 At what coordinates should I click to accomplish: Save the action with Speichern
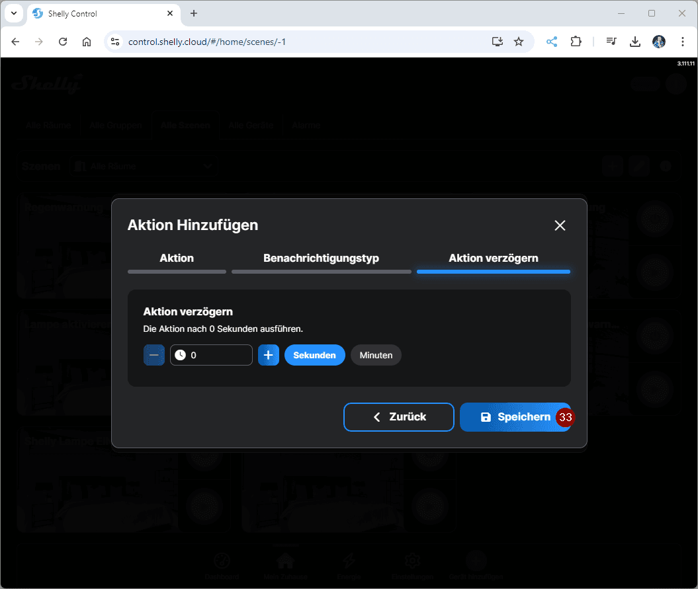click(515, 417)
